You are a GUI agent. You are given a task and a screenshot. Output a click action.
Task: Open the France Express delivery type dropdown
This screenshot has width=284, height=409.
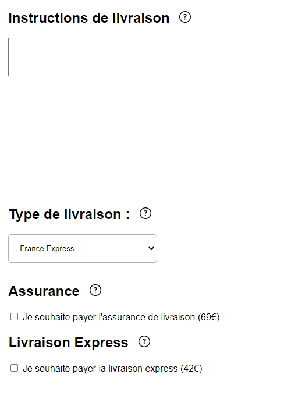[83, 248]
